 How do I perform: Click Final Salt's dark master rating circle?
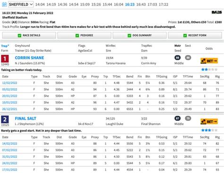point(178,118)
